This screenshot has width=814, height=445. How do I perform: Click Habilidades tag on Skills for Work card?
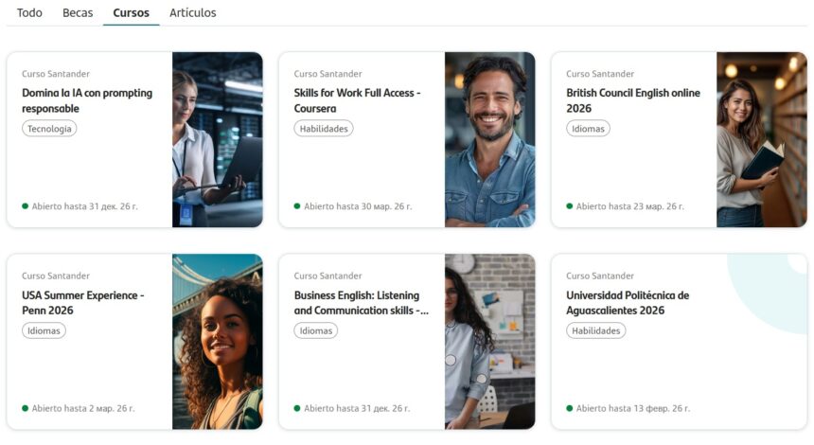(324, 128)
